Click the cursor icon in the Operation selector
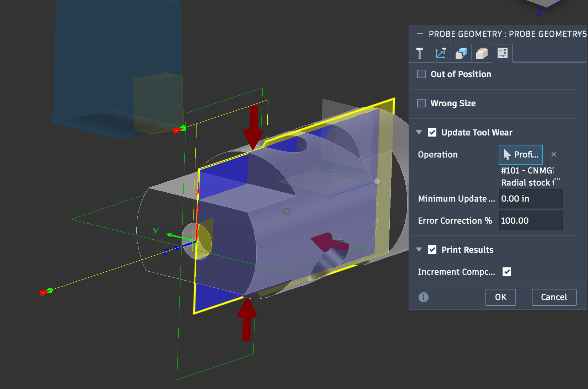588x389 pixels. pyautogui.click(x=507, y=154)
